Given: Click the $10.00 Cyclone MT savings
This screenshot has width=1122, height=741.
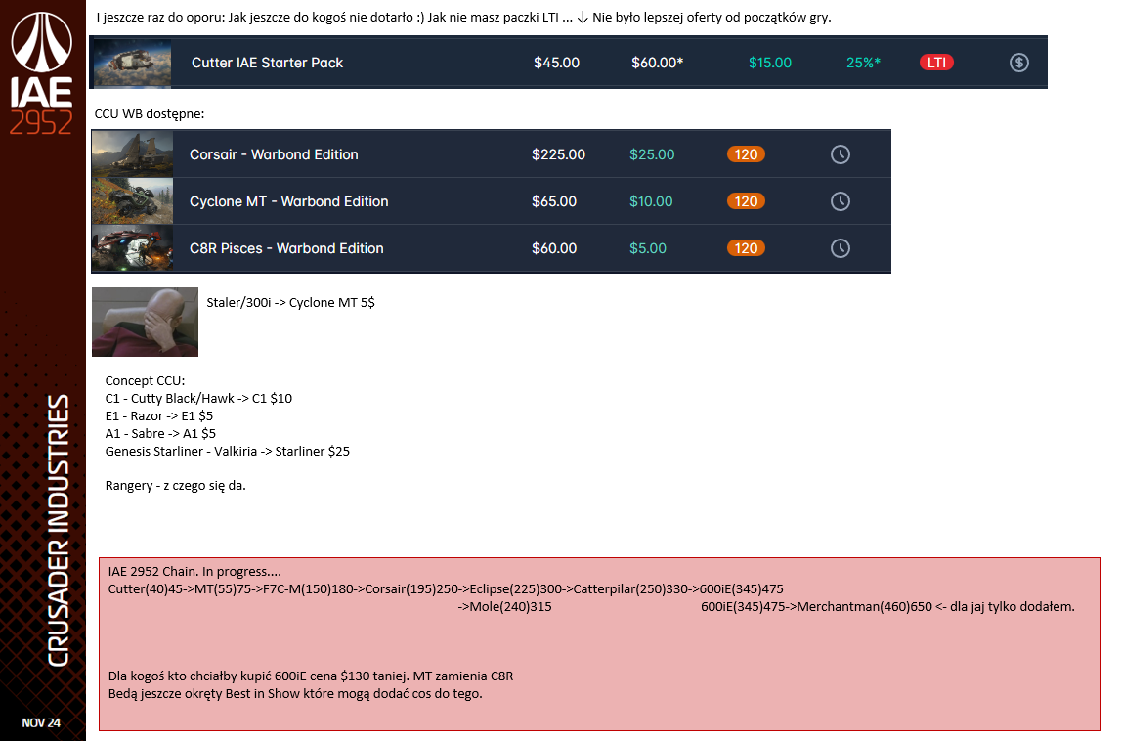Looking at the screenshot, I should 651,202.
